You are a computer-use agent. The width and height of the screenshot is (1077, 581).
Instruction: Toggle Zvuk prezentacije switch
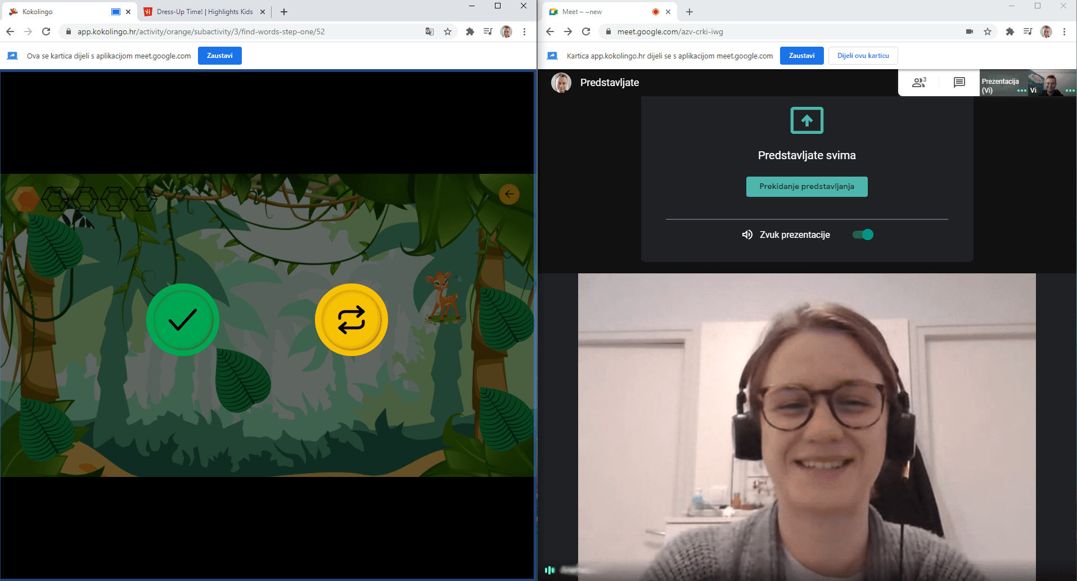pyautogui.click(x=863, y=235)
